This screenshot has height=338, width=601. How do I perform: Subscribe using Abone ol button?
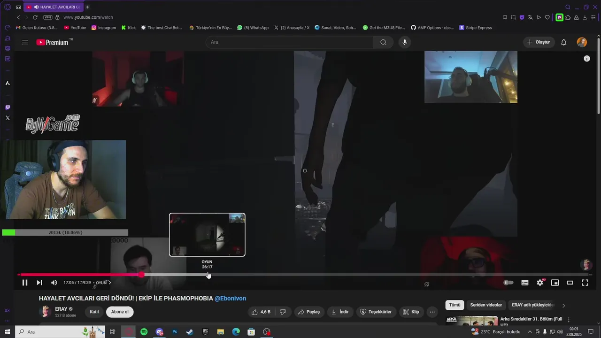coord(120,312)
